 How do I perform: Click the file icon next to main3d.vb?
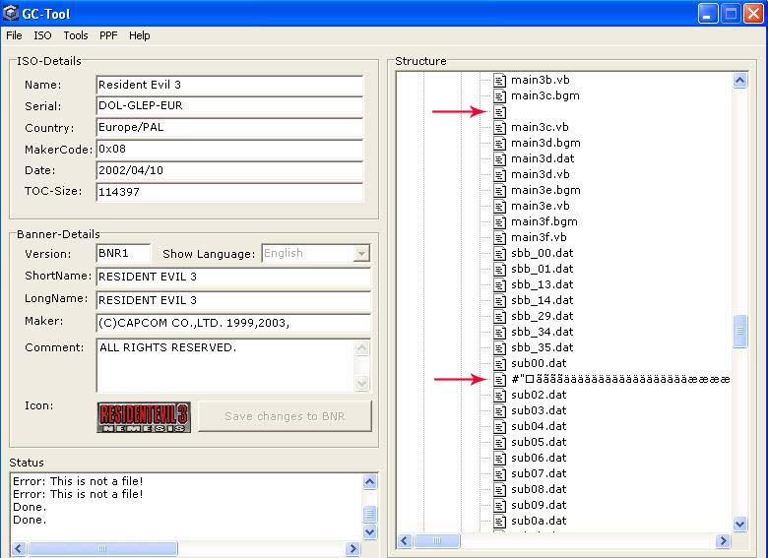(x=499, y=175)
